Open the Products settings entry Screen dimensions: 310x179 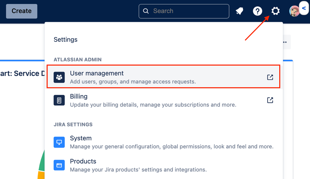coord(164,165)
